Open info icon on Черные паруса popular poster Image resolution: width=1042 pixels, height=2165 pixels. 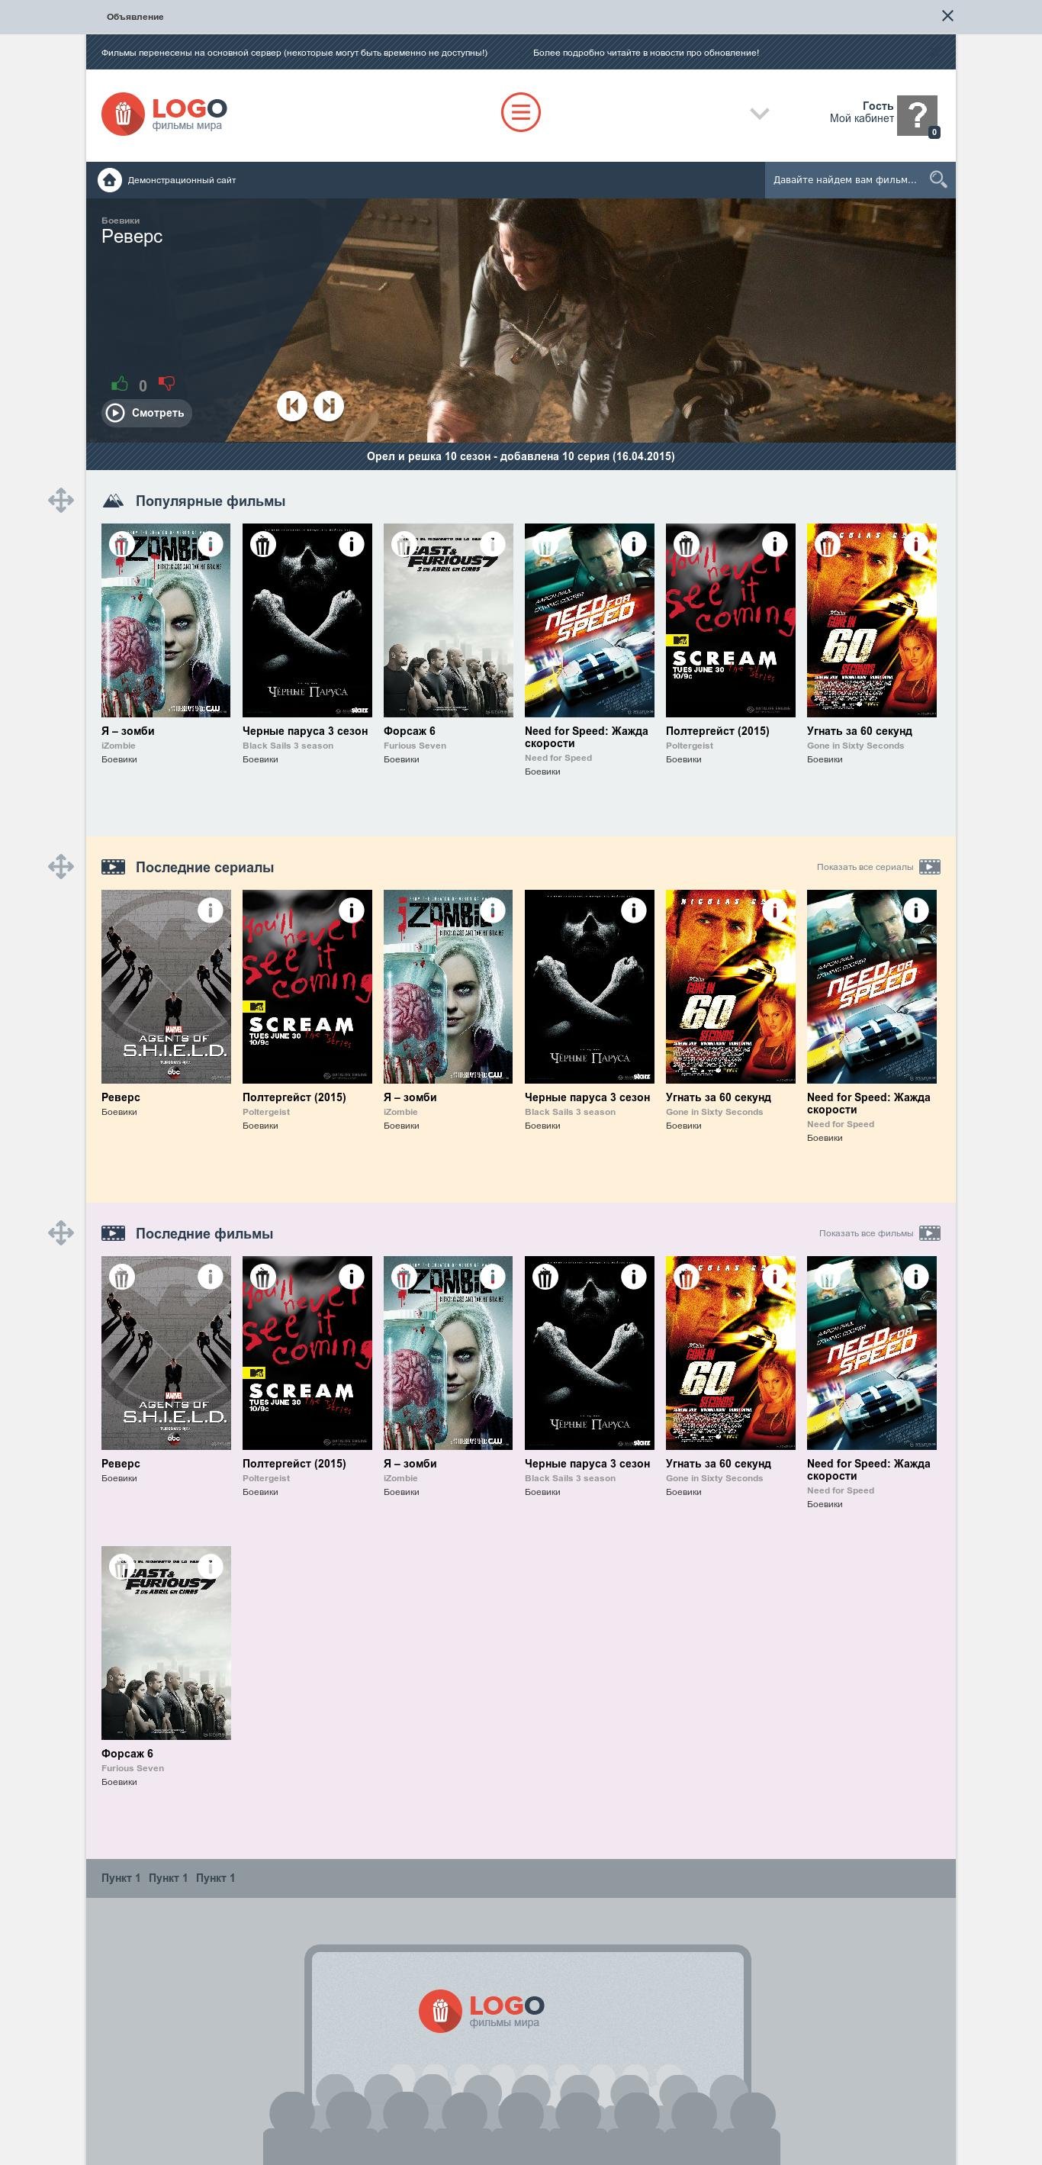pos(351,545)
